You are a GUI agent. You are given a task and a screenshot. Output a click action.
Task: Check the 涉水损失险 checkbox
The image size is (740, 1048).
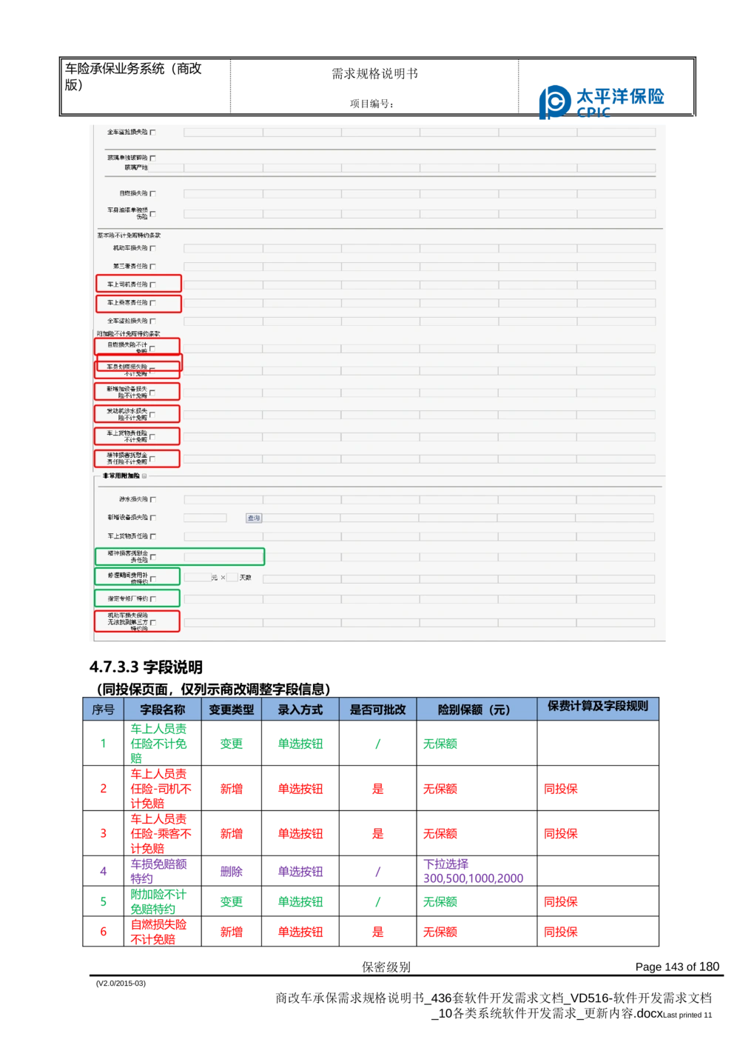coord(153,500)
